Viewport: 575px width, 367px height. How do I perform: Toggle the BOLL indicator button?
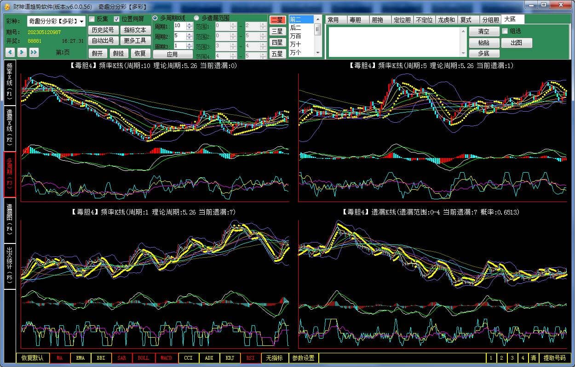[x=143, y=358]
